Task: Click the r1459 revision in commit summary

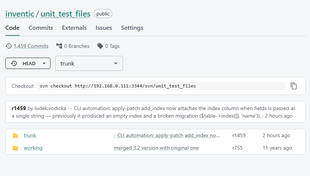Action: [19, 108]
